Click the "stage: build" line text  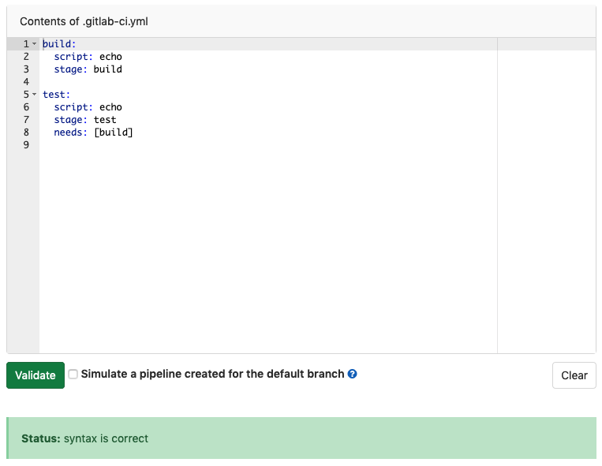pyautogui.click(x=88, y=69)
